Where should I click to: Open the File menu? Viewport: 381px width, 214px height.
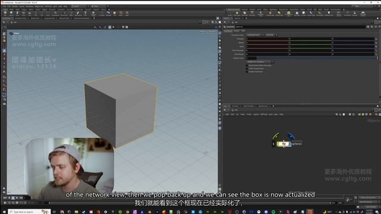pyautogui.click(x=4, y=7)
